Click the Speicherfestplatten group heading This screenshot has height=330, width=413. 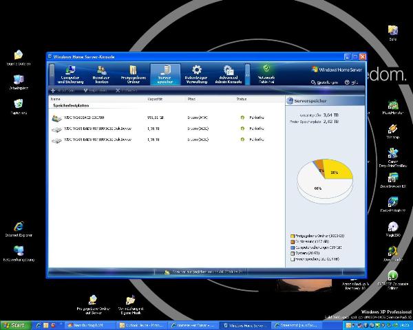71,105
